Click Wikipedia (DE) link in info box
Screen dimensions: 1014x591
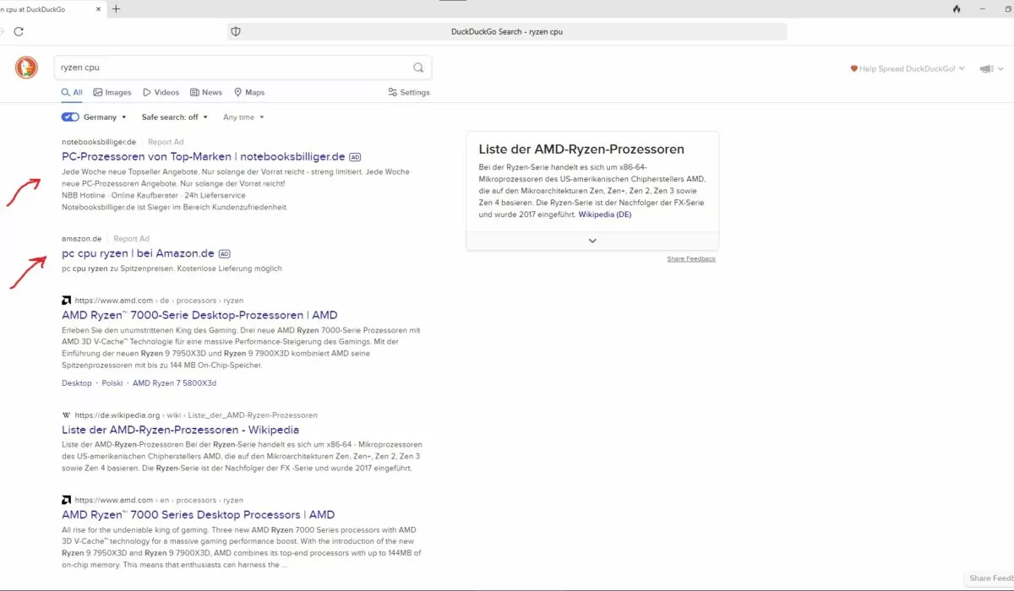pos(605,214)
